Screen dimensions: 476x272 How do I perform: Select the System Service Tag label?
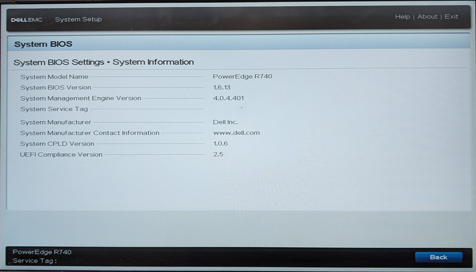tap(54, 109)
